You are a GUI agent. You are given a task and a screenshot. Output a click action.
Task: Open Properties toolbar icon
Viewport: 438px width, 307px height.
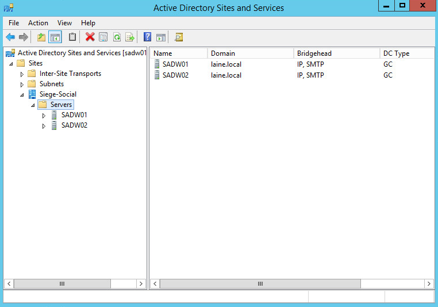pyautogui.click(x=103, y=37)
